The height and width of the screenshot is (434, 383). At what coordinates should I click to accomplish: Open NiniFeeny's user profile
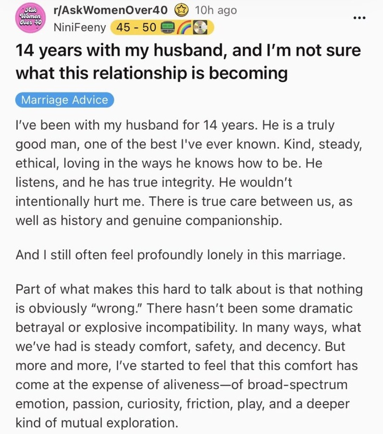pos(79,28)
